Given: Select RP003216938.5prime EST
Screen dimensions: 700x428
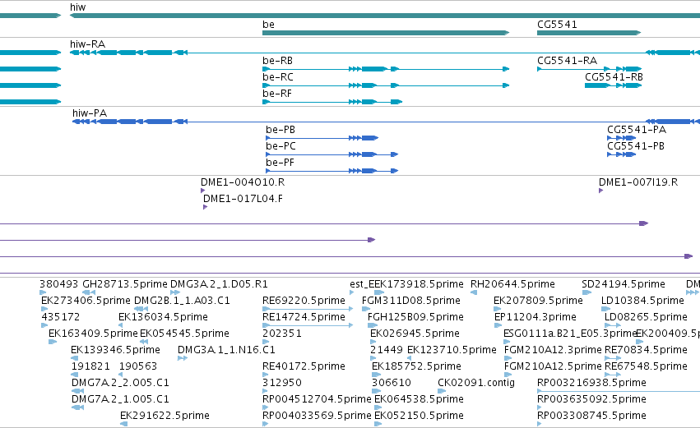Looking at the screenshot, I should [x=619, y=391].
